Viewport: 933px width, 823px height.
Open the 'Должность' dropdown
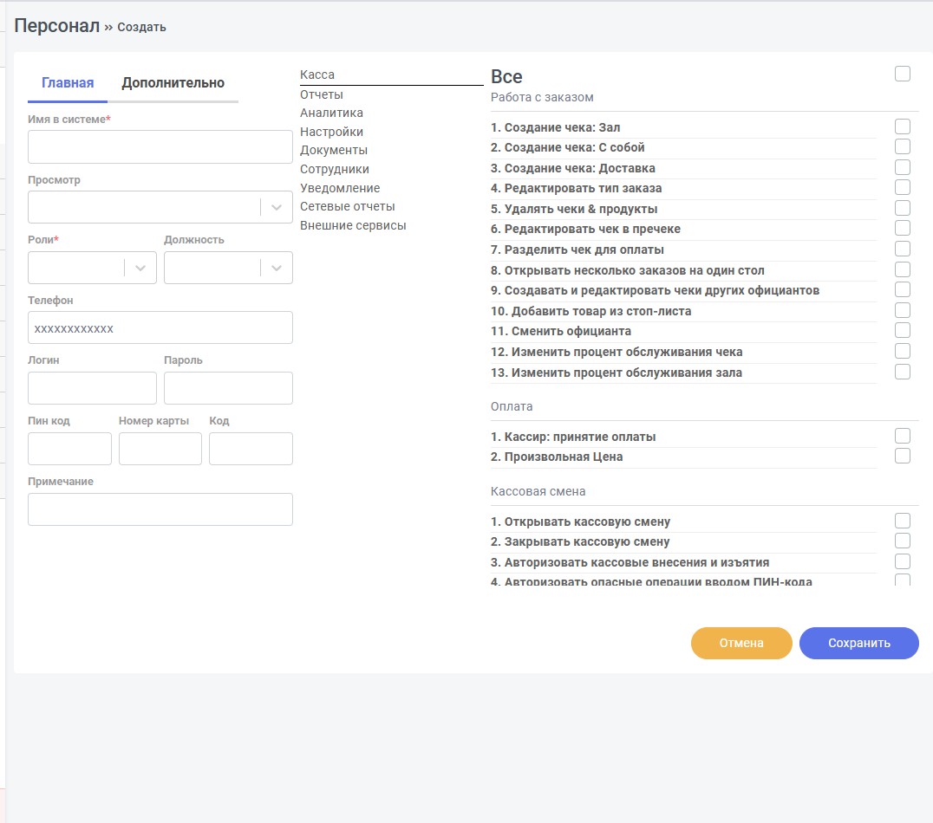point(228,268)
